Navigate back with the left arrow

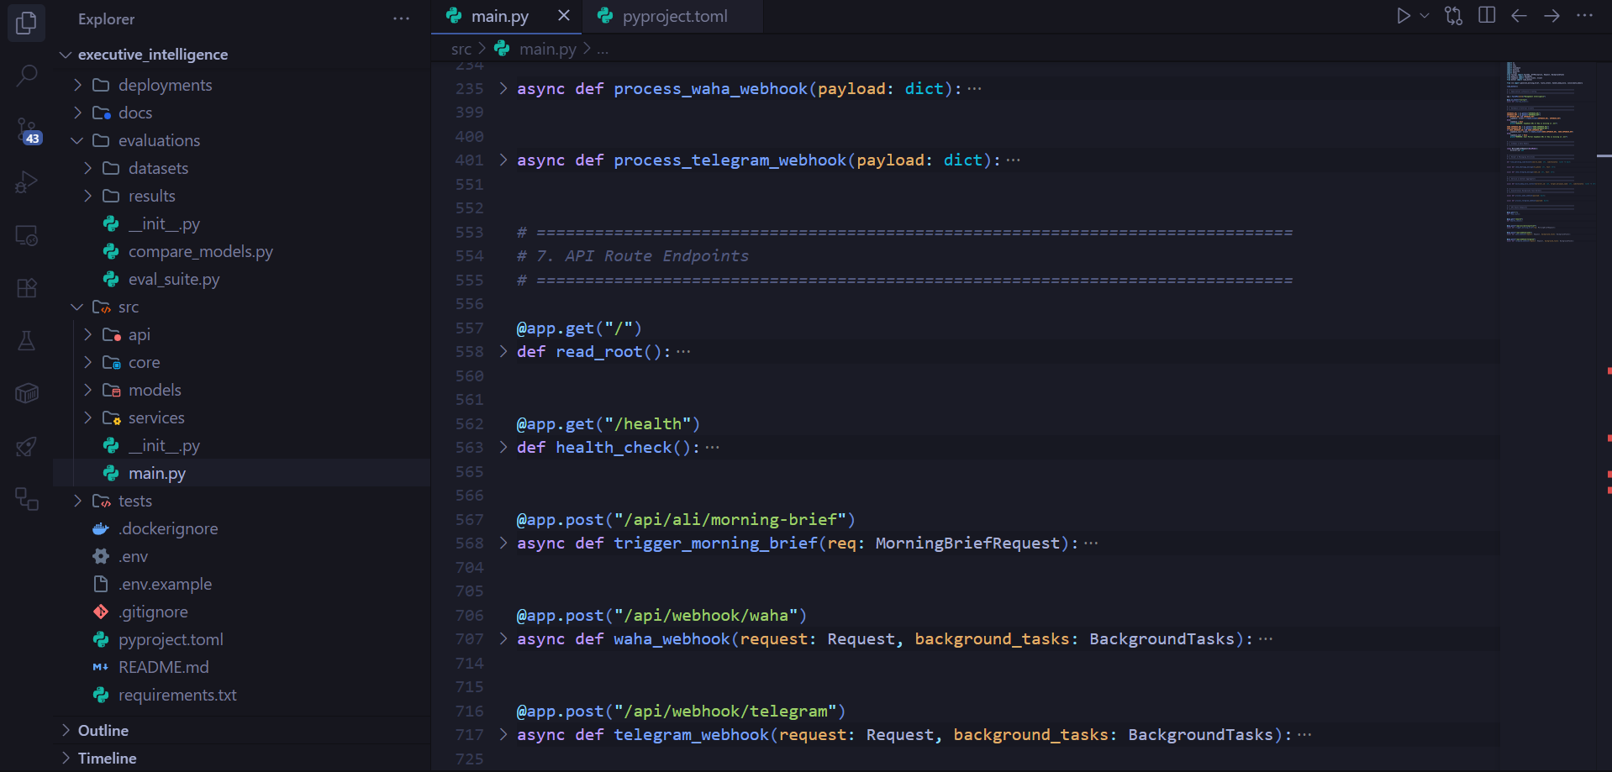point(1519,16)
